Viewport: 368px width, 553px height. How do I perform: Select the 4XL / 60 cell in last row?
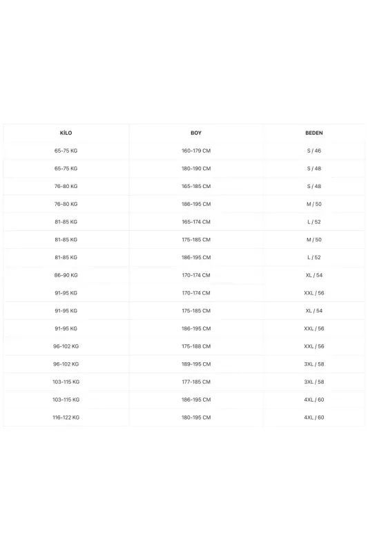313,418
